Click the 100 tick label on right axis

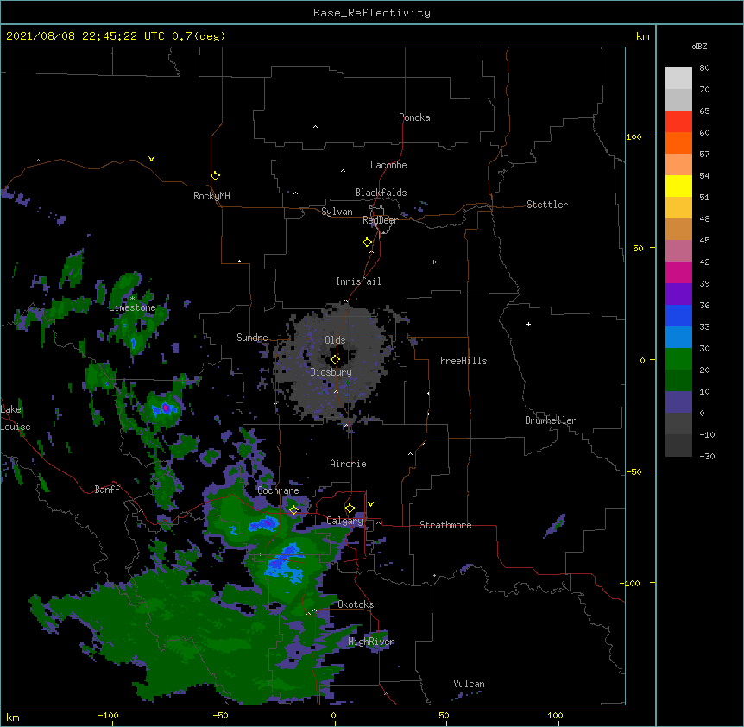[634, 136]
